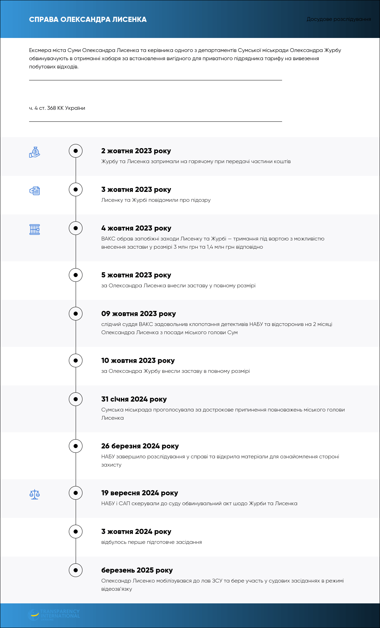Image resolution: width=380 pixels, height=628 pixels.
Task: Click the 19 вересня 2024 року heading
Action: coord(140,493)
